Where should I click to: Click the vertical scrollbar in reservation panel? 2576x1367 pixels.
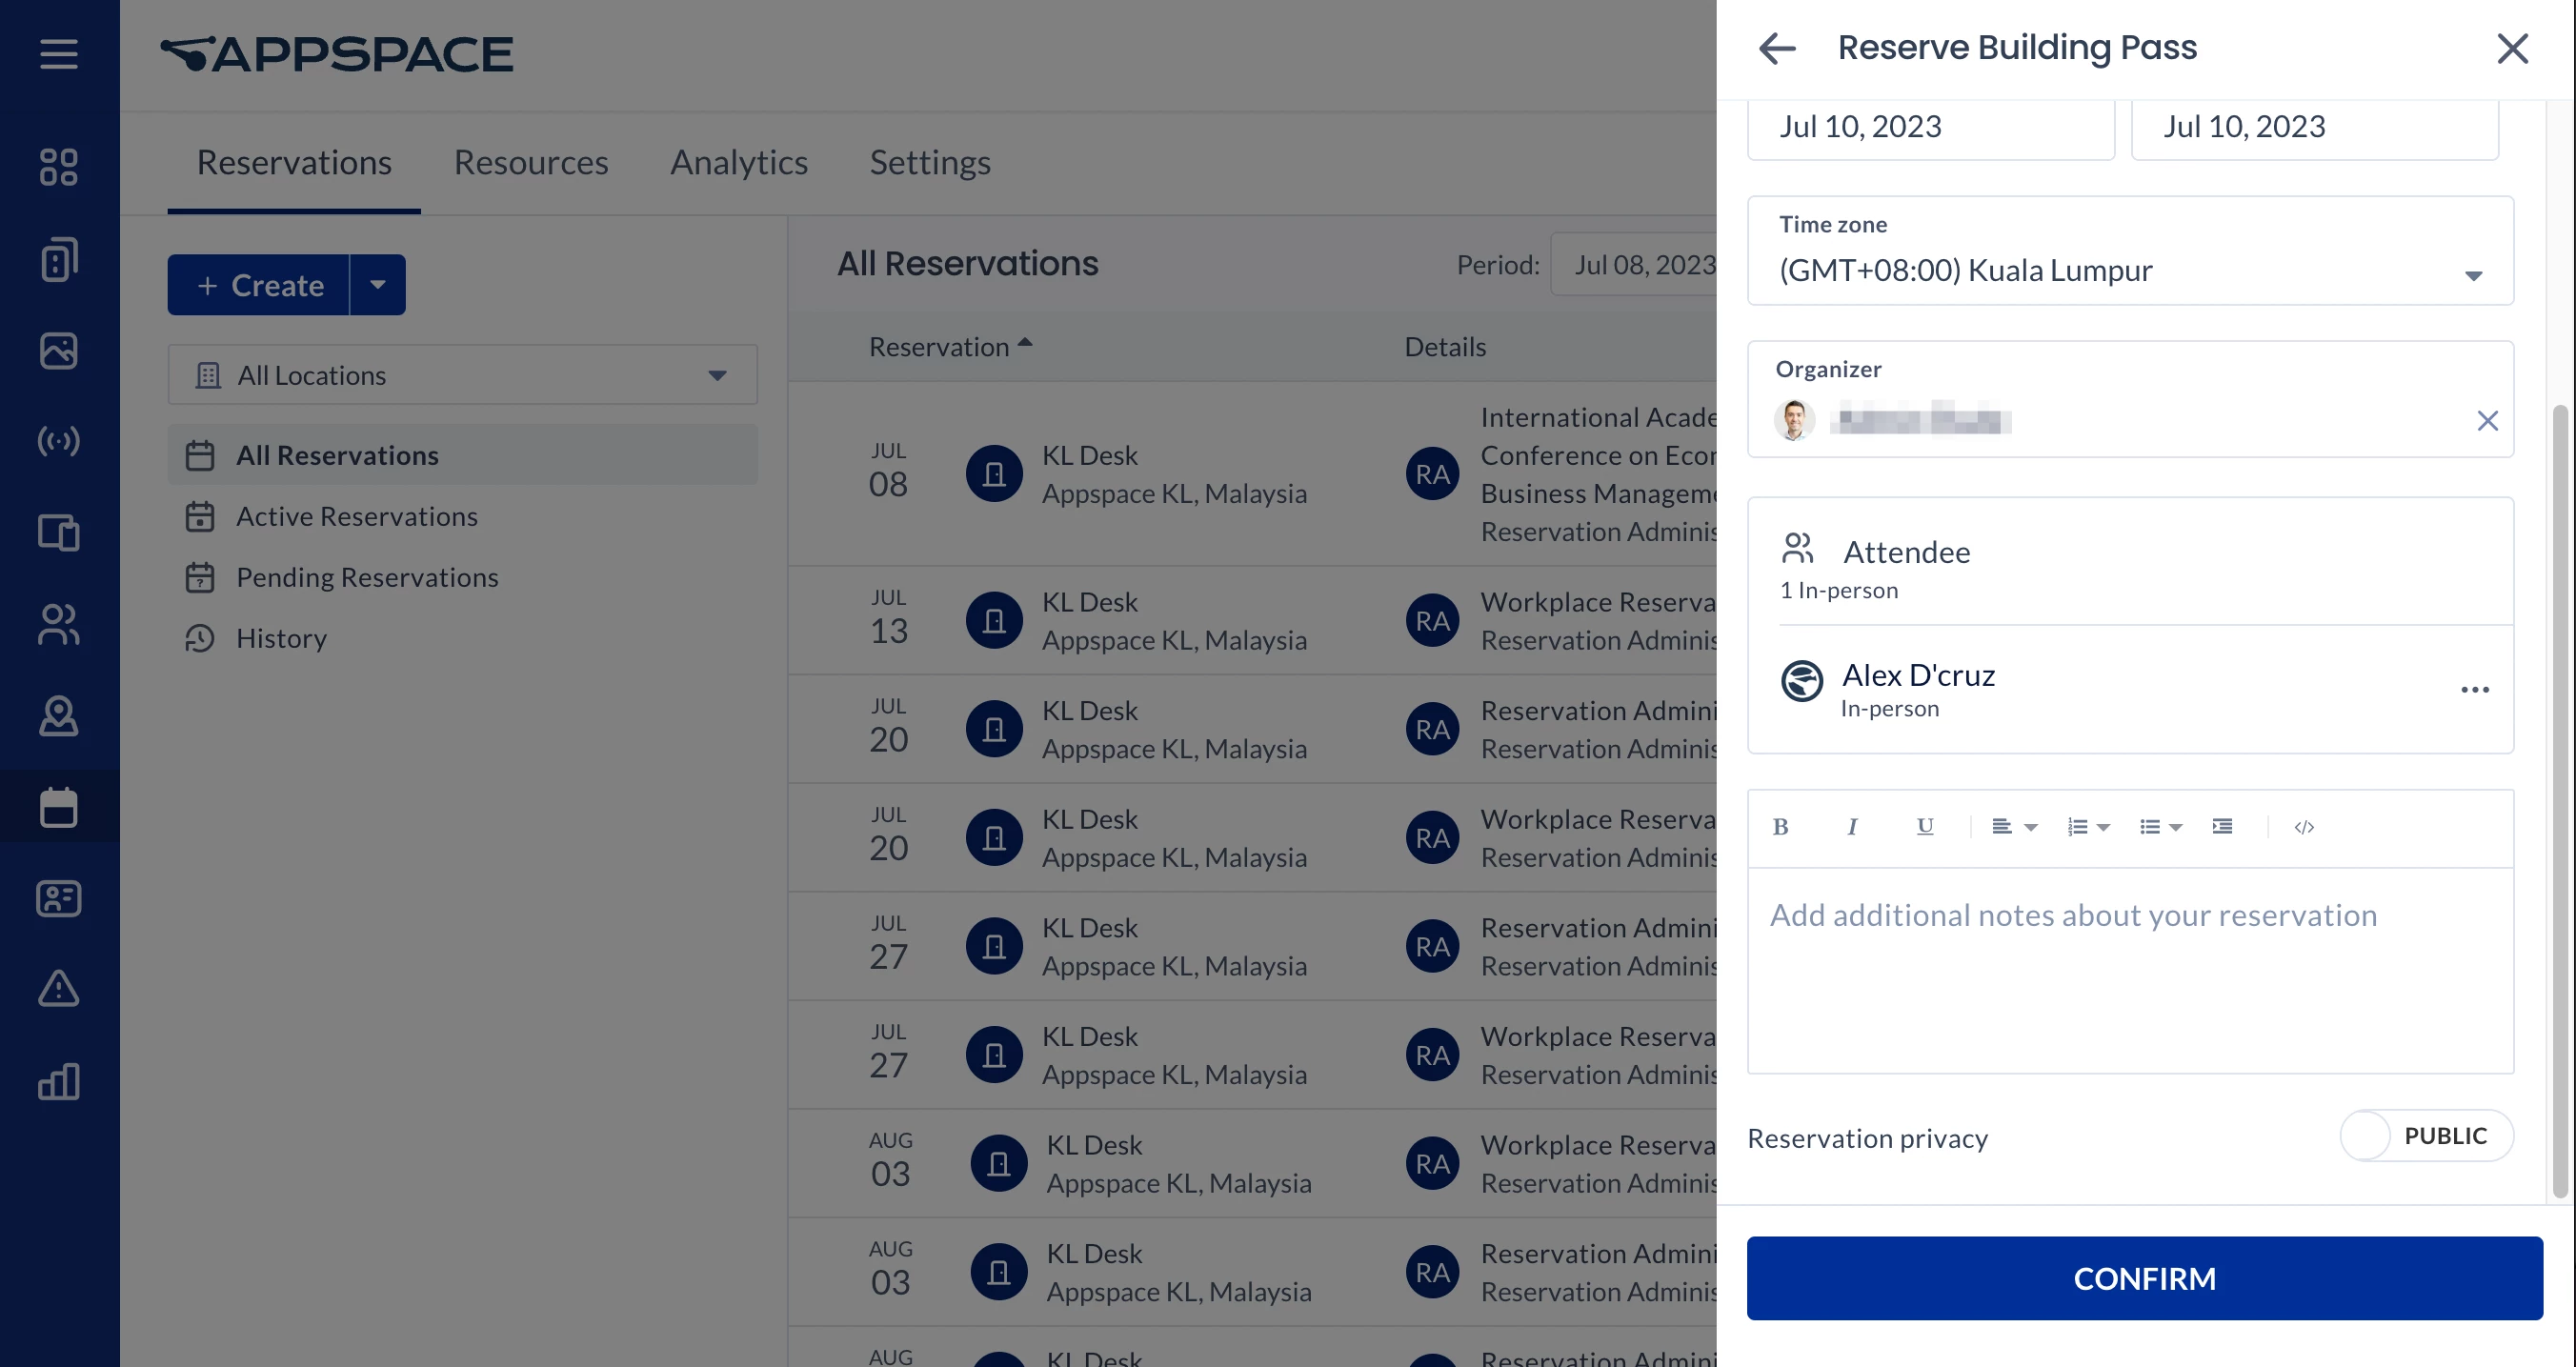pos(2560,800)
